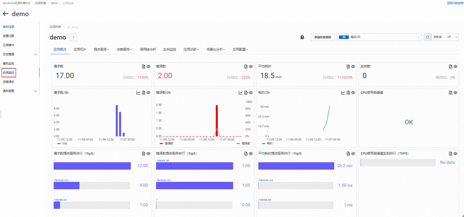The image size is (464, 217).
Task: Open 远程调试 in the sidebar
Action: [8, 82]
